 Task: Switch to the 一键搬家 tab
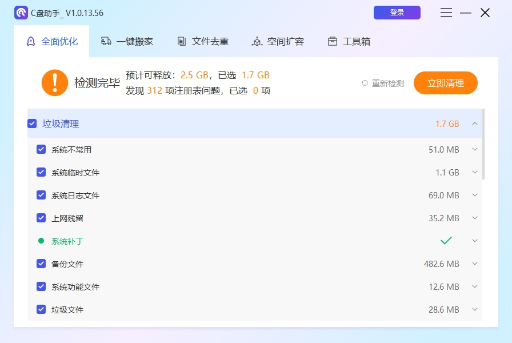(127, 41)
